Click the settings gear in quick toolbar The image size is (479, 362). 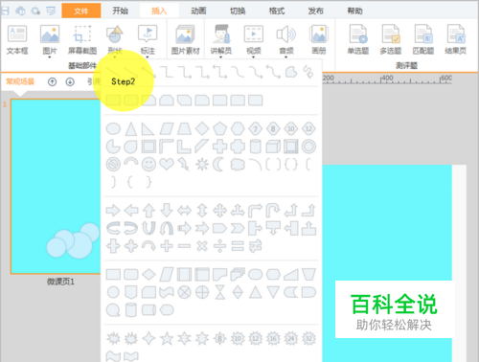click(x=35, y=11)
